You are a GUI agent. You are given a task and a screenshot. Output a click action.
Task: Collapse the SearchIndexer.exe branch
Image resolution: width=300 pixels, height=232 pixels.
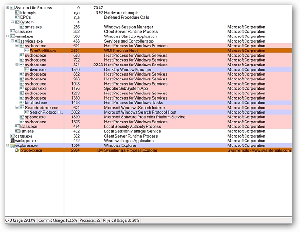point(17,107)
